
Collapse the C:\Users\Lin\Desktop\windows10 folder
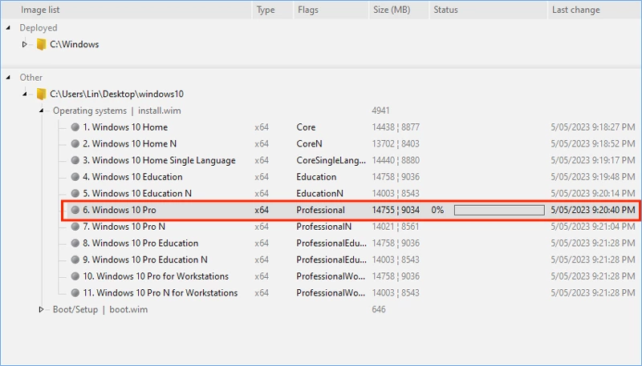tap(25, 94)
